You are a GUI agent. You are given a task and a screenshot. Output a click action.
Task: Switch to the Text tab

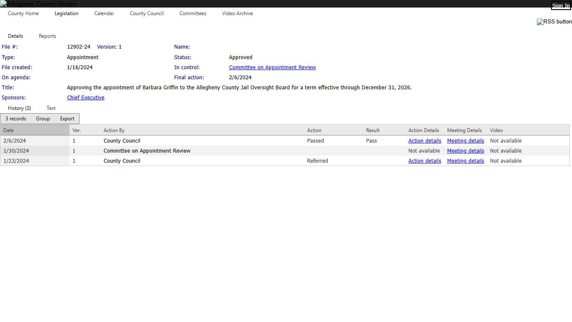(x=51, y=108)
